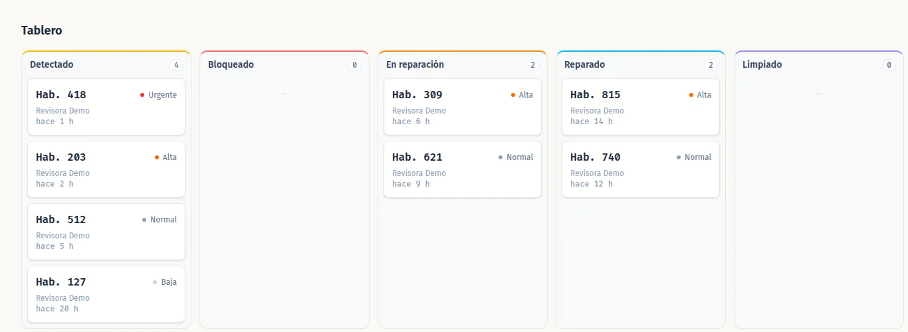The image size is (908, 332).
Task: Click the Limpiado column header
Action: (x=762, y=64)
